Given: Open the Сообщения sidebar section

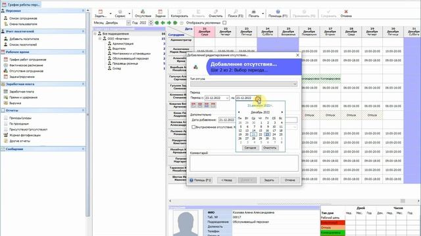Looking at the screenshot, I should (43, 149).
